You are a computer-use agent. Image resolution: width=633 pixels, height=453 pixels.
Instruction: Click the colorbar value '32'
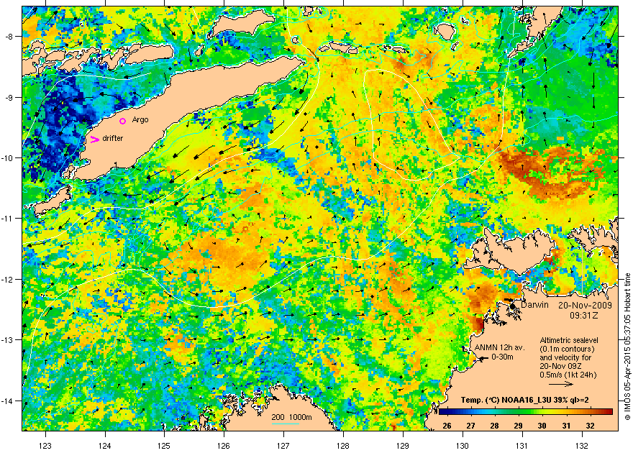pyautogui.click(x=591, y=426)
